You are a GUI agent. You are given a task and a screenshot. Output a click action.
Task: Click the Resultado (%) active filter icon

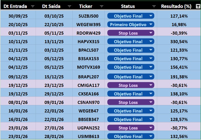tap(198, 6)
